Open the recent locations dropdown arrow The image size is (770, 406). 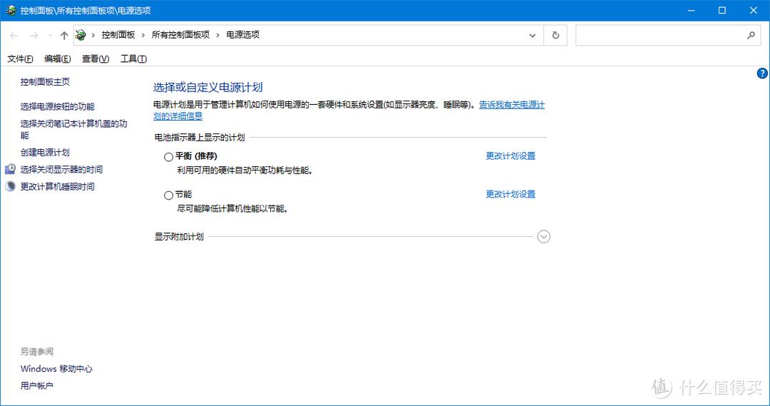(x=50, y=36)
